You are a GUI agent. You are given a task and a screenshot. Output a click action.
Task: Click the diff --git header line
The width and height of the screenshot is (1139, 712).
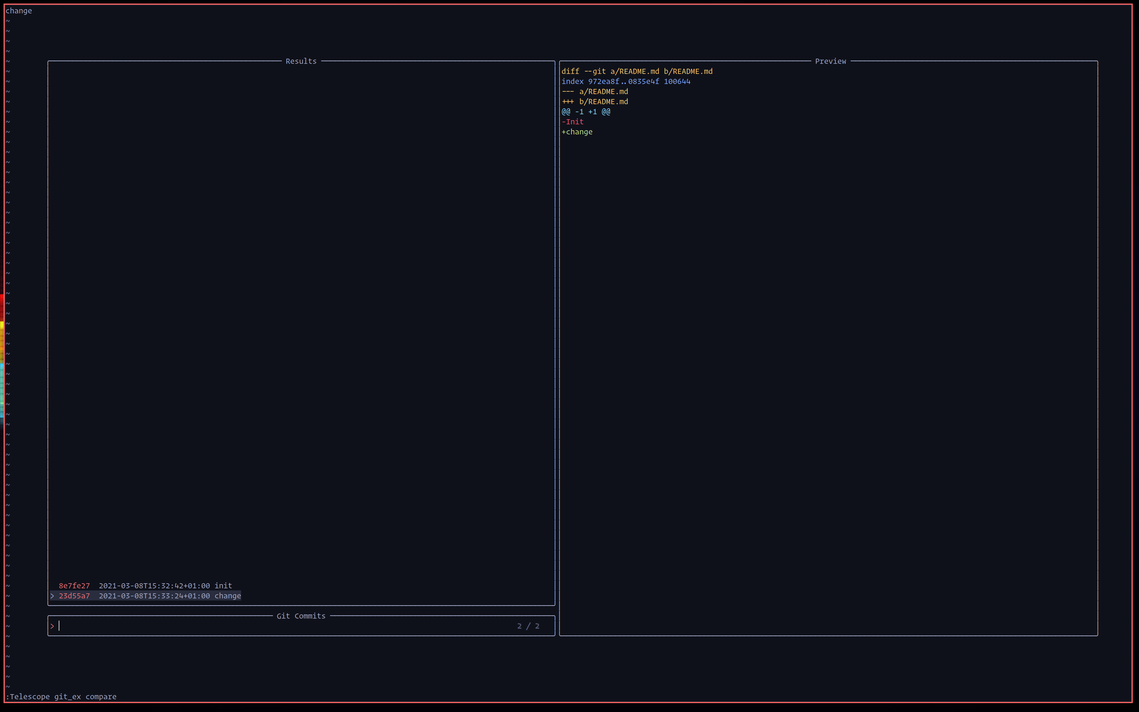(x=637, y=71)
